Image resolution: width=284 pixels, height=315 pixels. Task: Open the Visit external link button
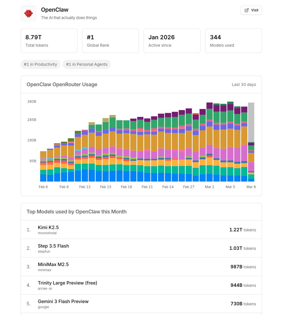tap(251, 10)
